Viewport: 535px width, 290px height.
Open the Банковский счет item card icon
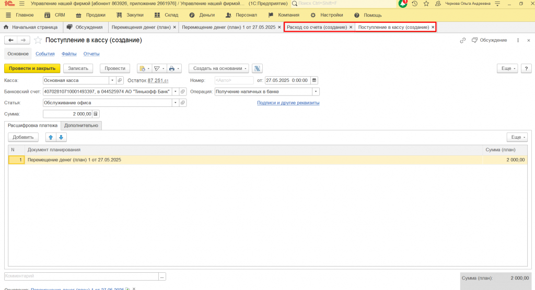coord(183,92)
